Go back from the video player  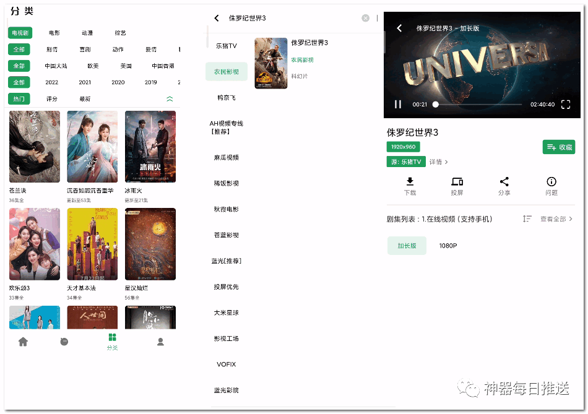(399, 28)
